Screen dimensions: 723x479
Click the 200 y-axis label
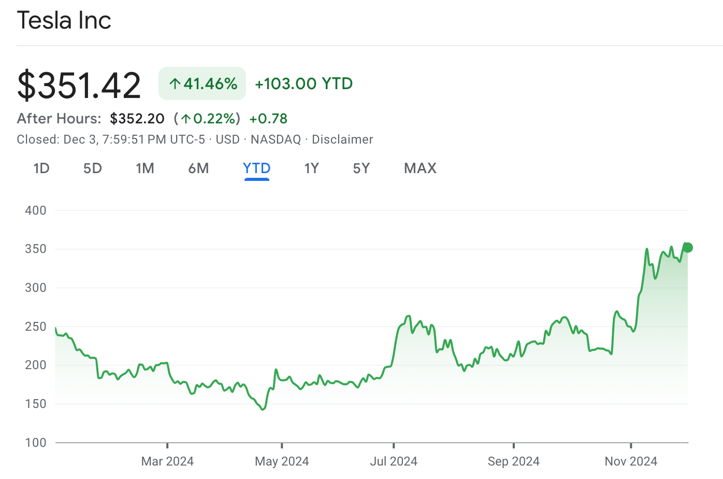pyautogui.click(x=36, y=365)
